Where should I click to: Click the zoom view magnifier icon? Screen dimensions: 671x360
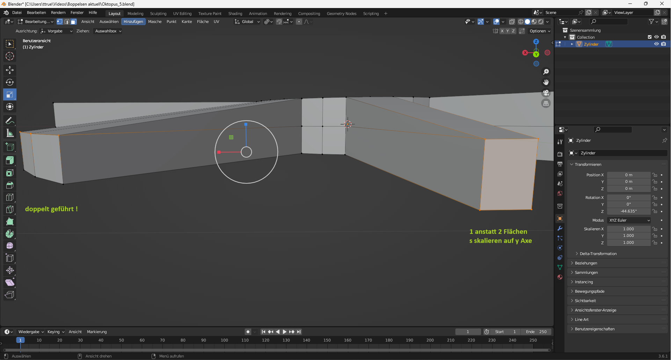(x=546, y=72)
